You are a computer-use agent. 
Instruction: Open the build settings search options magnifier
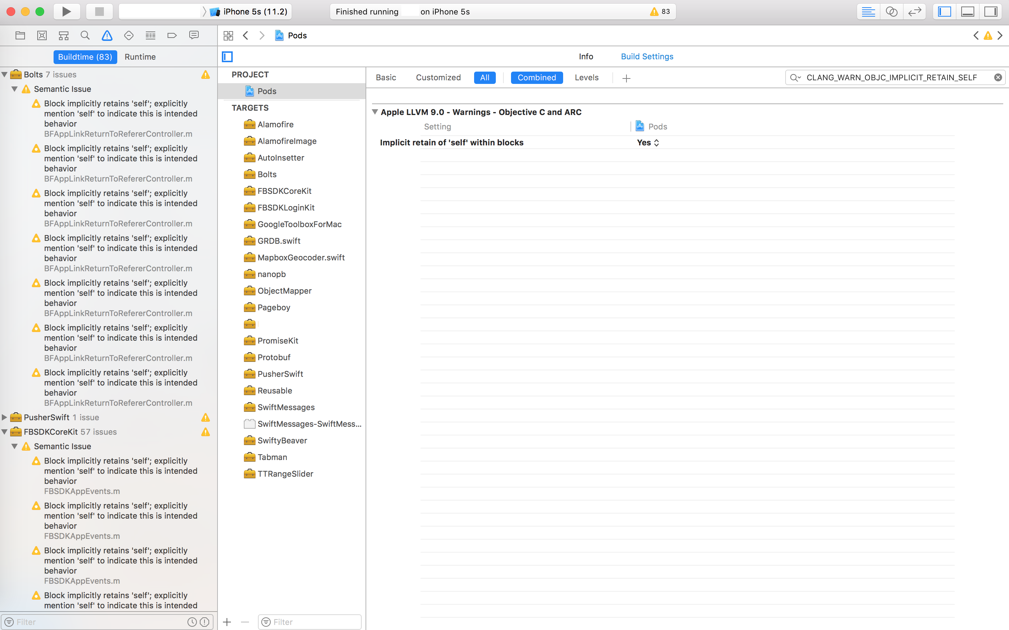coord(795,77)
